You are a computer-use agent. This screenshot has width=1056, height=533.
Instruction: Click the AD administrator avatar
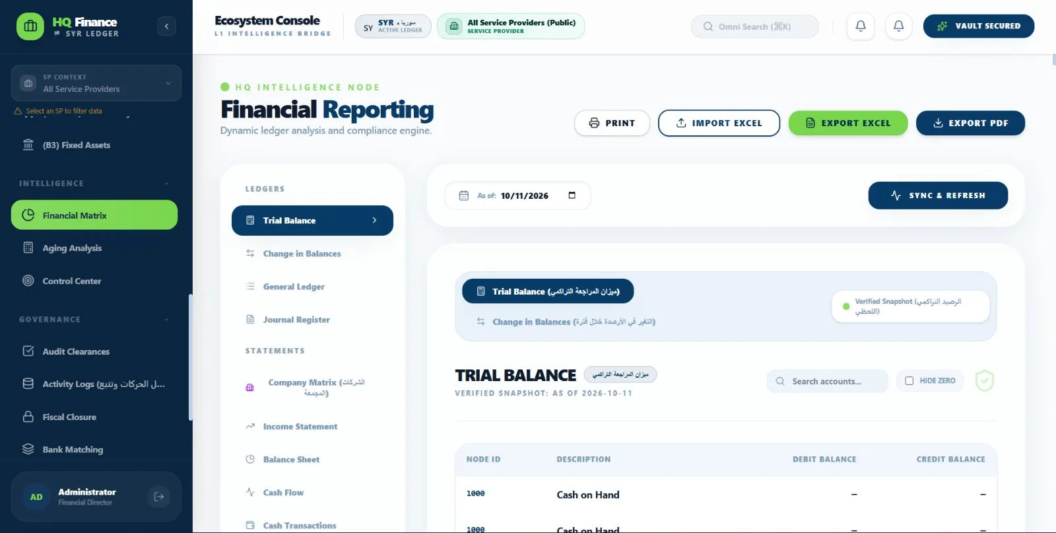(x=36, y=497)
